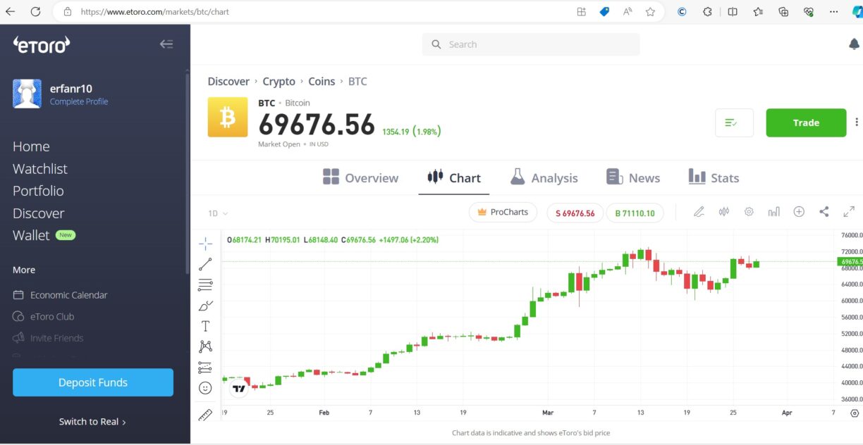Expand the chart to fullscreen
Image resolution: width=863 pixels, height=445 pixels.
coord(848,211)
